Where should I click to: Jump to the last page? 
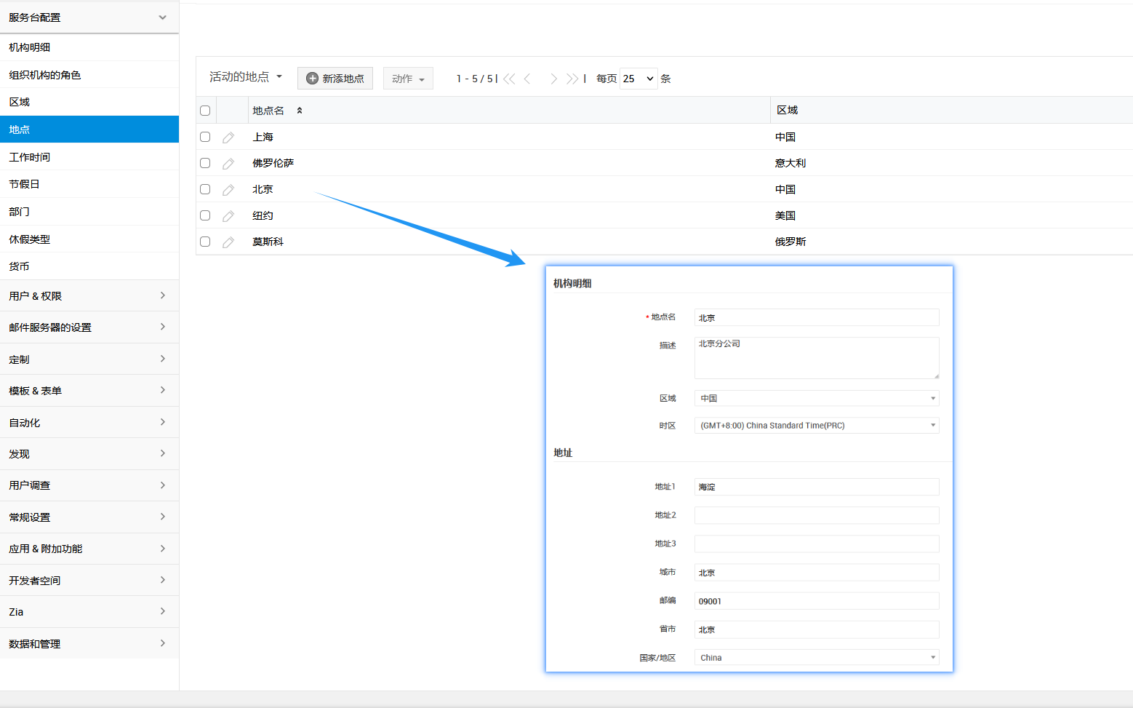pyautogui.click(x=572, y=78)
